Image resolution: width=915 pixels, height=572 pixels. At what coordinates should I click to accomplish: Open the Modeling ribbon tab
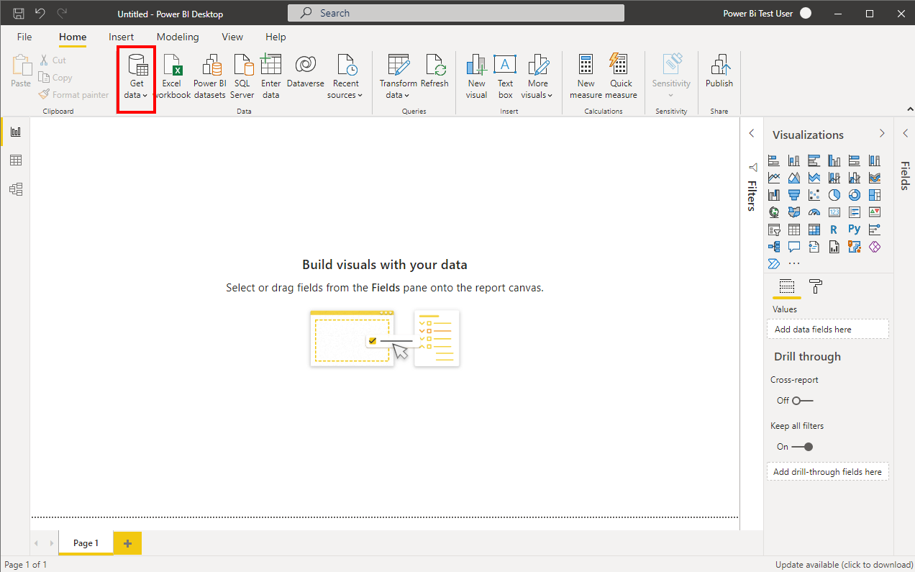178,37
